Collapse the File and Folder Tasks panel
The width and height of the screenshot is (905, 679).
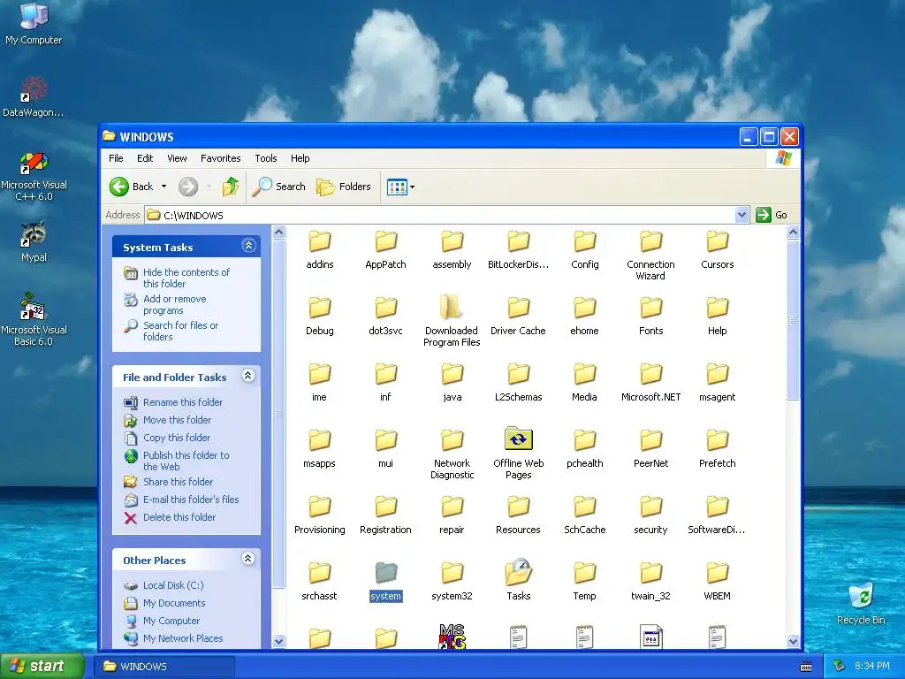coord(248,376)
